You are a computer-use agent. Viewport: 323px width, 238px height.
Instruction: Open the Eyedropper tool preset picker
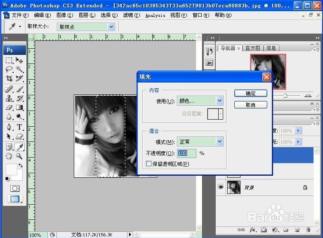(20, 26)
